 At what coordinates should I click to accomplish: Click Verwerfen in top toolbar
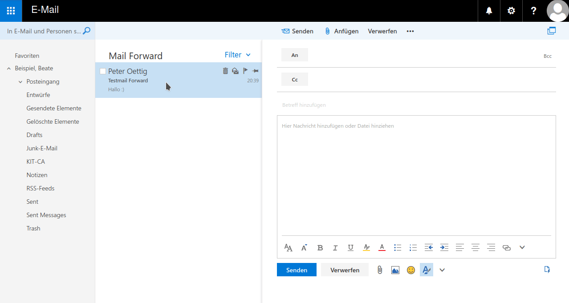[x=382, y=31]
